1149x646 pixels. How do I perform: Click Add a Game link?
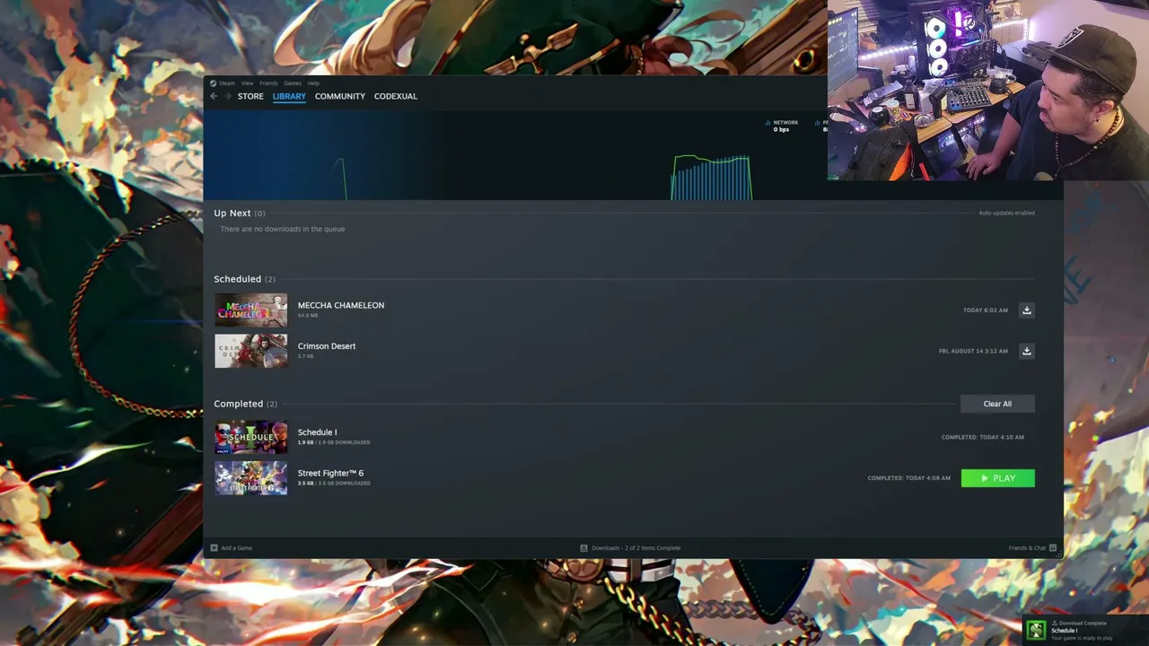tap(237, 548)
